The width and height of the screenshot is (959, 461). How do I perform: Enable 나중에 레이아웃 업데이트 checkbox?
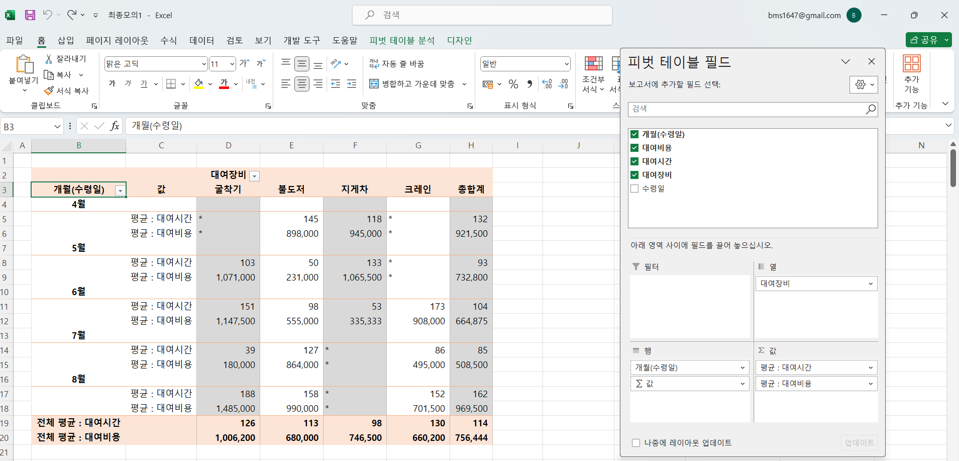click(x=636, y=443)
